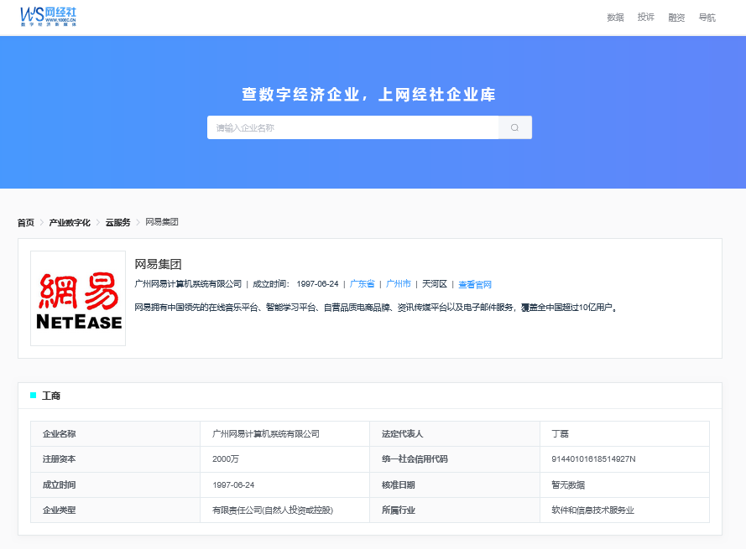Viewport: 746px width, 549px height.
Task: Click the 网易集团 company title
Action: pos(158,264)
